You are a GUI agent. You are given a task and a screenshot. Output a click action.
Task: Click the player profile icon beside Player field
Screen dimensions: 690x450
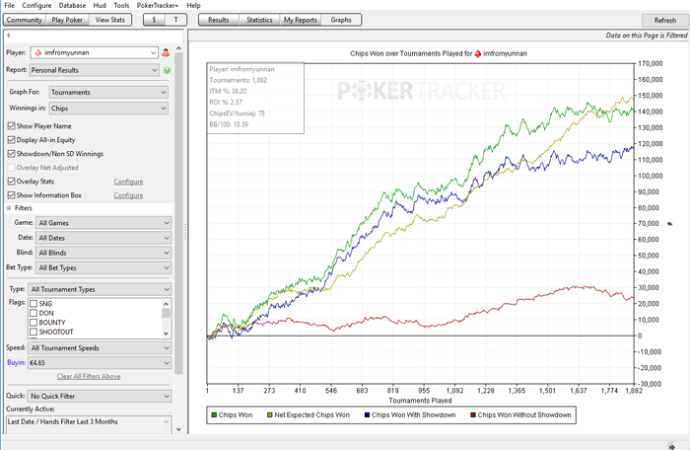[166, 52]
